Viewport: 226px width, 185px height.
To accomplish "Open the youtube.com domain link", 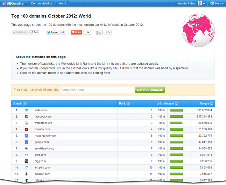I will pyautogui.click(x=42, y=129).
